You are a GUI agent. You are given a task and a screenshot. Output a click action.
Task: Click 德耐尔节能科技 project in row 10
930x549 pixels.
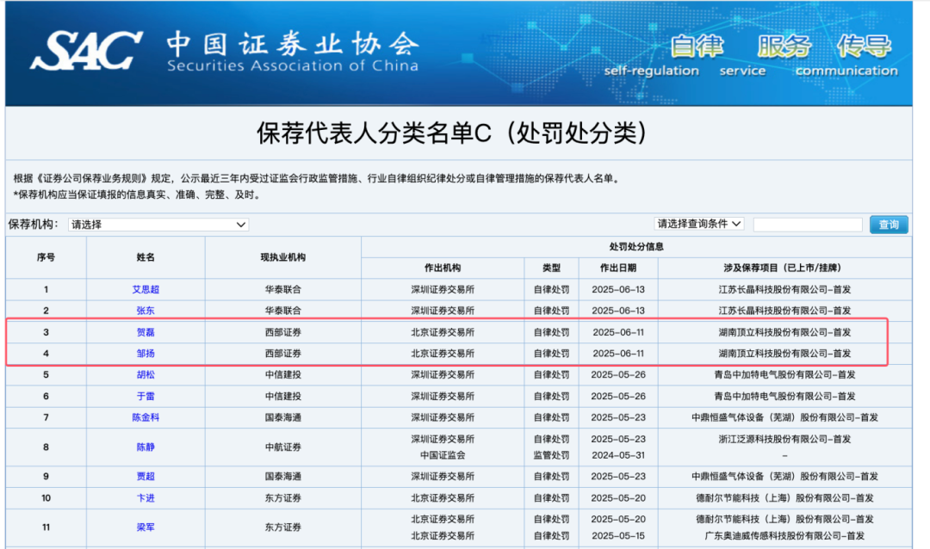[x=784, y=498]
